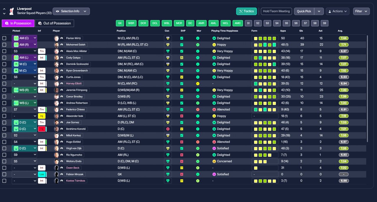Click Cody Gakpo's sharpness chevron icon
Viewport: 377px width, 202px height.
[x=182, y=58]
